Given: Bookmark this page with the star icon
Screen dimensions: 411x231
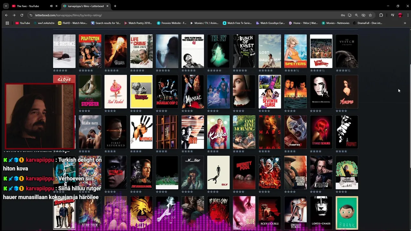Looking at the screenshot, I should point(370,15).
